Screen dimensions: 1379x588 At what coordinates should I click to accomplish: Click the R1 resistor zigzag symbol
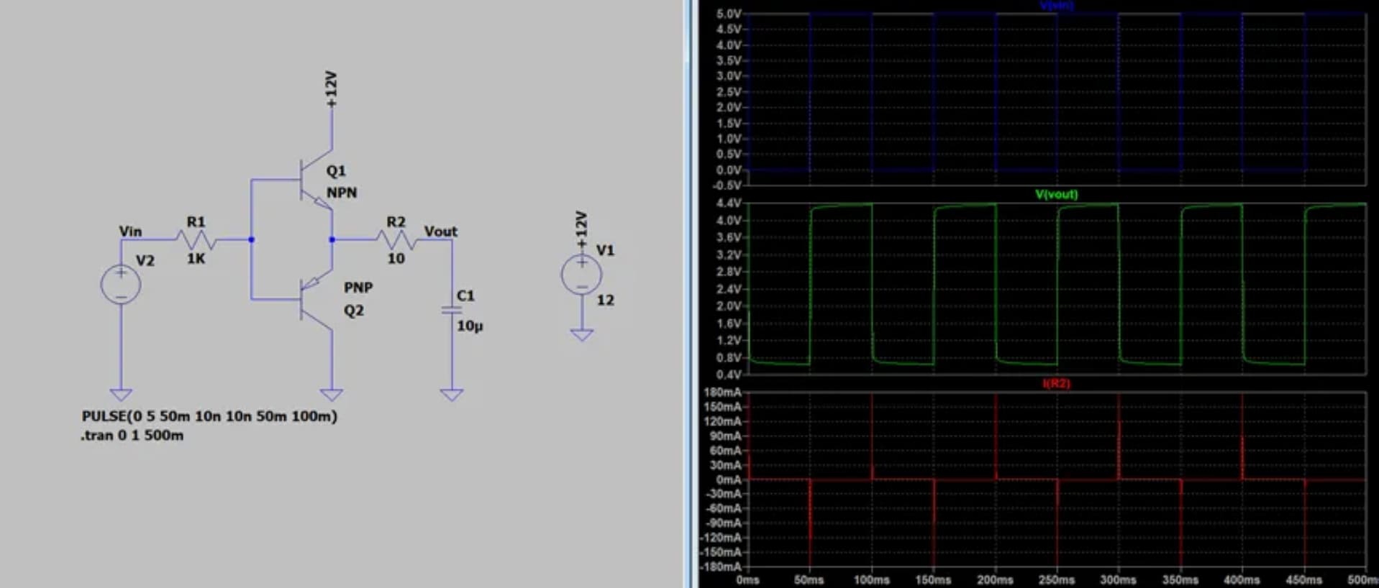point(196,239)
